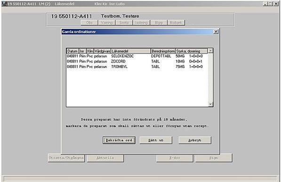Cancel the dialog with Avbryt

(x=195, y=140)
